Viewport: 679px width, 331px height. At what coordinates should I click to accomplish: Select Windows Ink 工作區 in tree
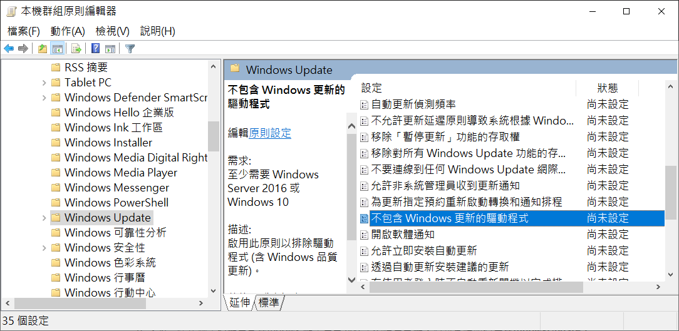(113, 128)
